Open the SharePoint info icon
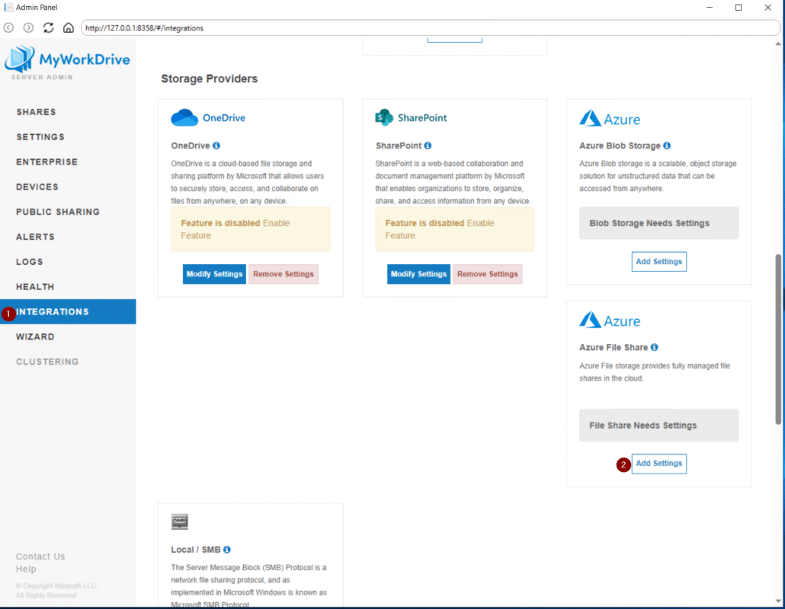The image size is (785, 609). 428,145
